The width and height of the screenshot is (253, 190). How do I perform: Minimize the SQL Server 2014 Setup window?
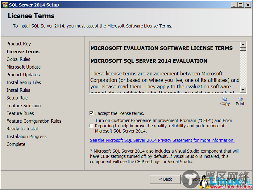point(234,5)
